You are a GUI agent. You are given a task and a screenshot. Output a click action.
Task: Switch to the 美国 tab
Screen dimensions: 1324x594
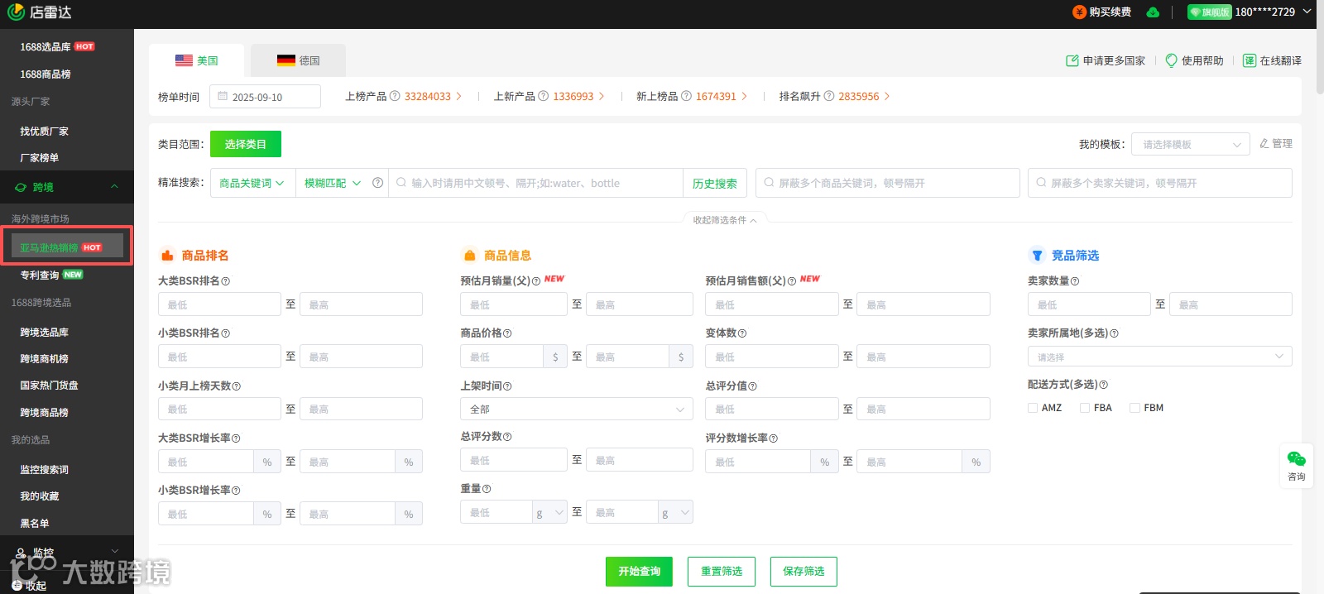[197, 60]
